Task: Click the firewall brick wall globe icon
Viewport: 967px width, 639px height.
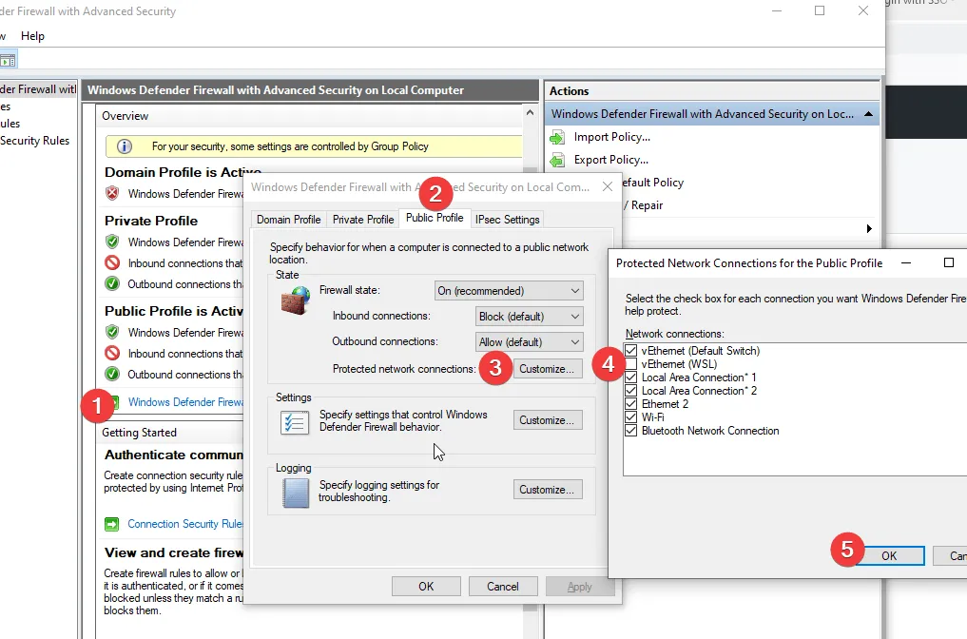Action: (296, 301)
